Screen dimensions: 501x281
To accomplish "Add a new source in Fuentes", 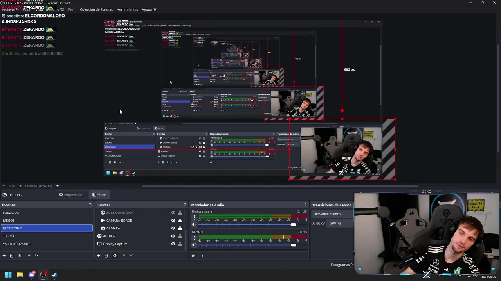I will pyautogui.click(x=99, y=256).
